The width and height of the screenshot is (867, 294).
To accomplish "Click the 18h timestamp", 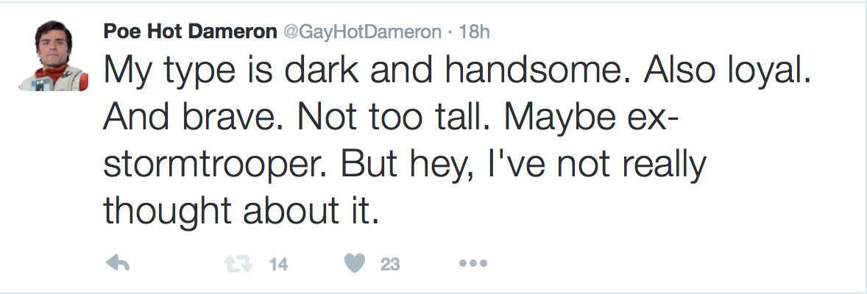I will [x=474, y=32].
